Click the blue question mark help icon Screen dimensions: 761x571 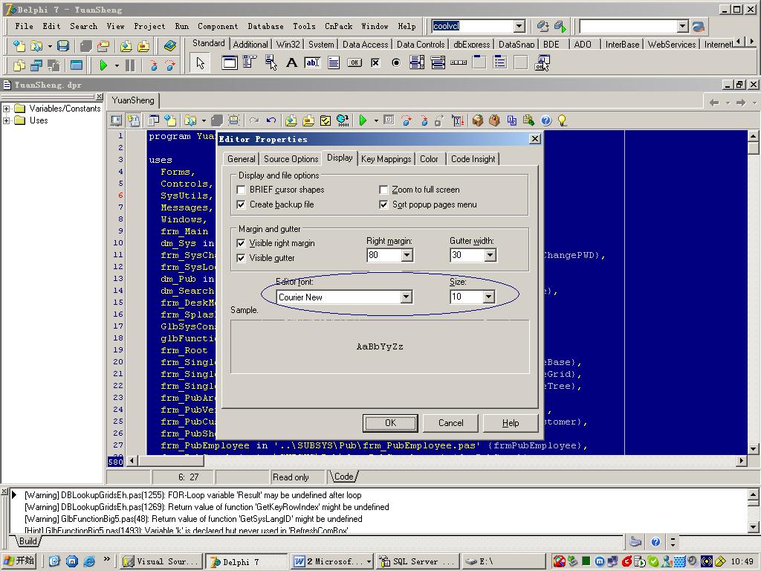pos(546,120)
